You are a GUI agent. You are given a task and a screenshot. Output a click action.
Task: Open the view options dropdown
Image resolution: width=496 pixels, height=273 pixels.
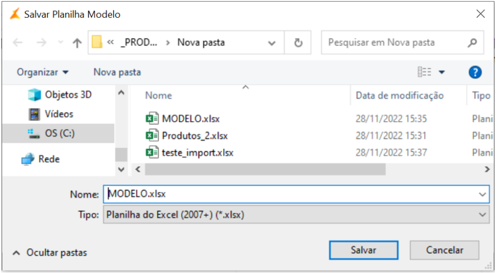[441, 72]
